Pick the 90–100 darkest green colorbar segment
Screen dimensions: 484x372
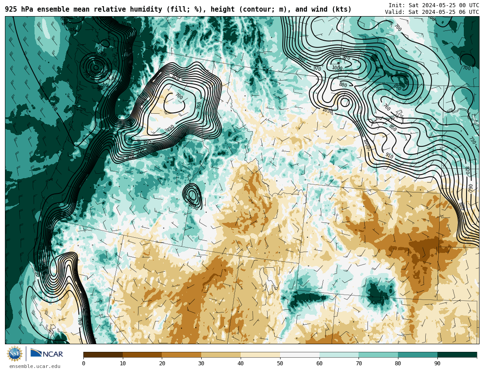(457, 355)
